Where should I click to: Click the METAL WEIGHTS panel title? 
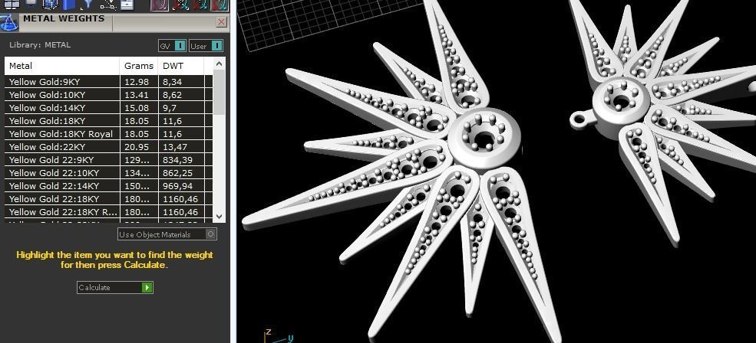coord(64,19)
